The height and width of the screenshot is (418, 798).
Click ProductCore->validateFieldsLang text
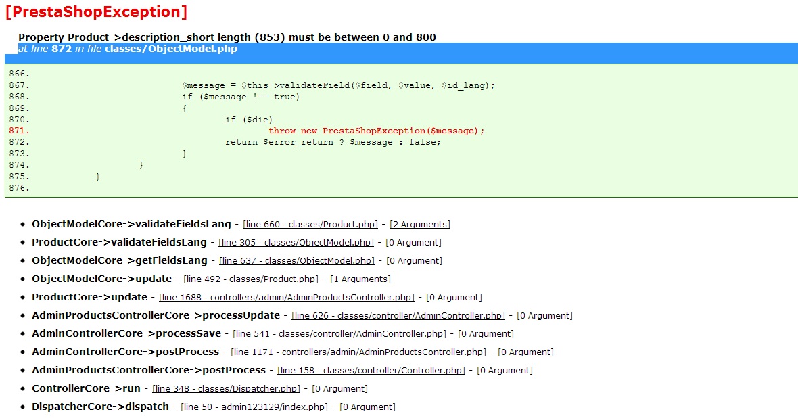(x=119, y=242)
